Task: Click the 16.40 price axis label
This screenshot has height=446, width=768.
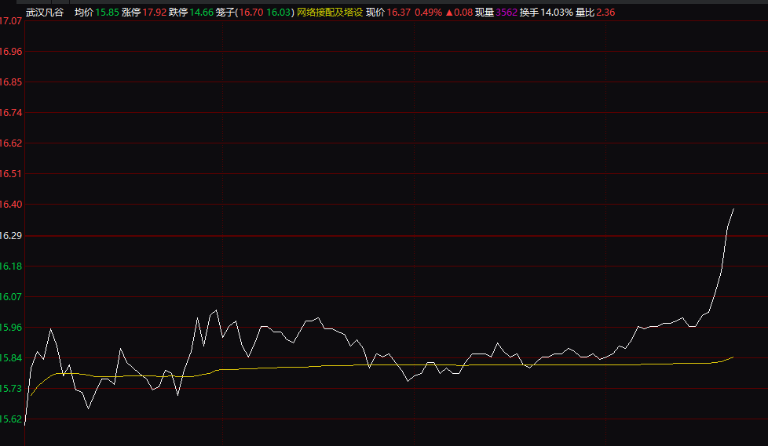Action: (11, 205)
